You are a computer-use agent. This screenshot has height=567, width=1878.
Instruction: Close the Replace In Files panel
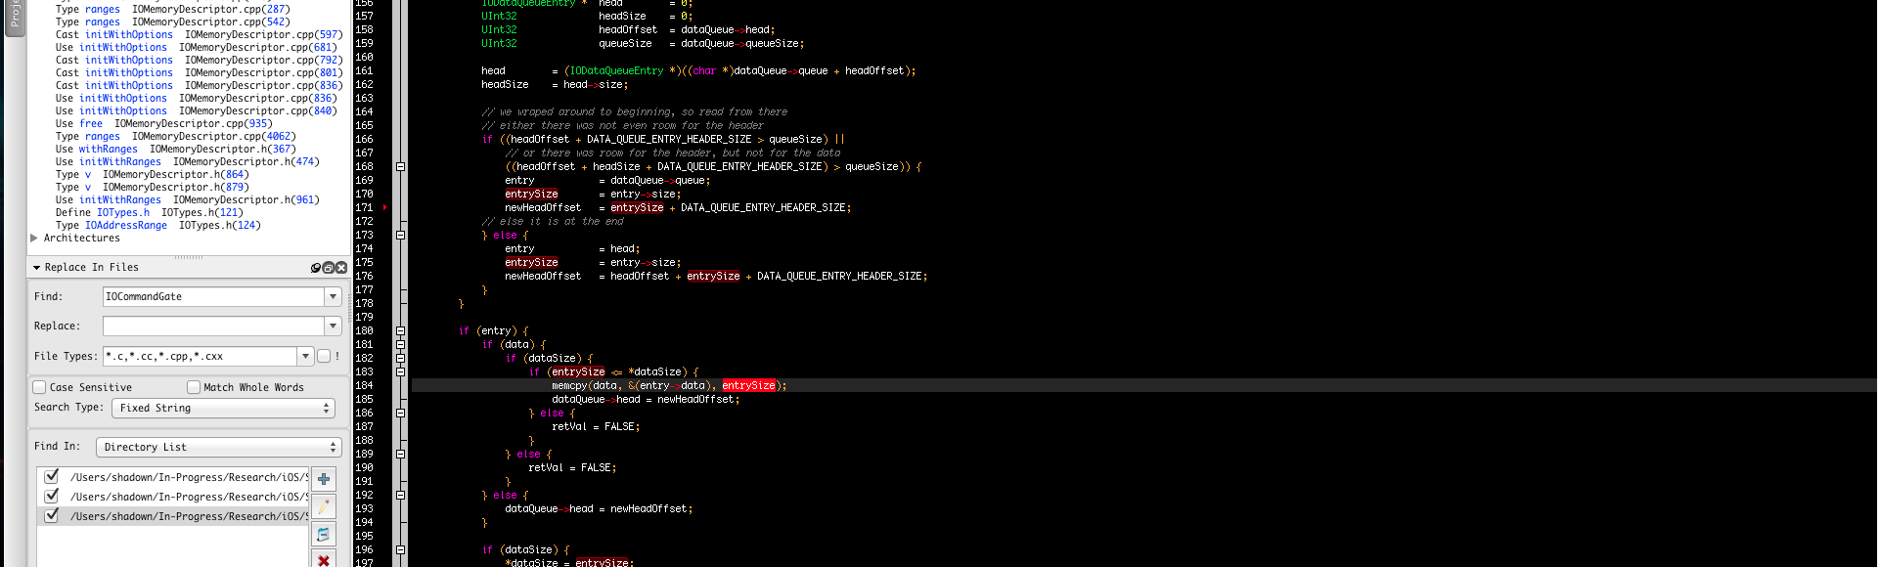tap(341, 267)
